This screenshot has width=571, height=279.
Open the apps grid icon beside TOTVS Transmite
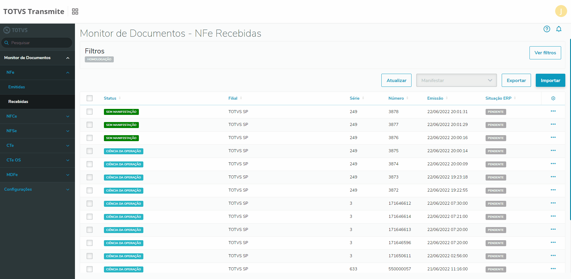(75, 11)
